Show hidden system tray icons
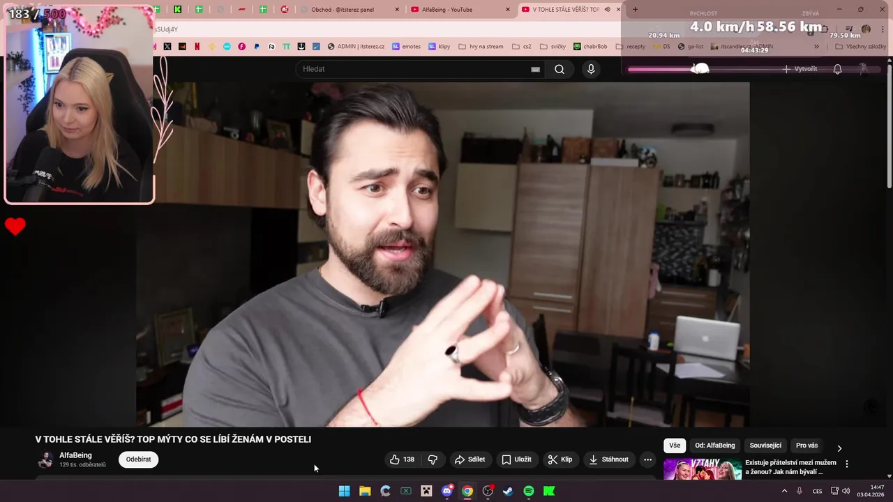This screenshot has height=502, width=893. coord(784,491)
